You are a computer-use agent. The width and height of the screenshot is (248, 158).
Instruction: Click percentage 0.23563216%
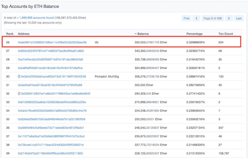coord(196,119)
